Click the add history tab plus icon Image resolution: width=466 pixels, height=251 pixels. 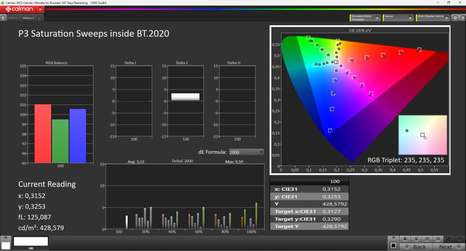[x=40, y=18]
